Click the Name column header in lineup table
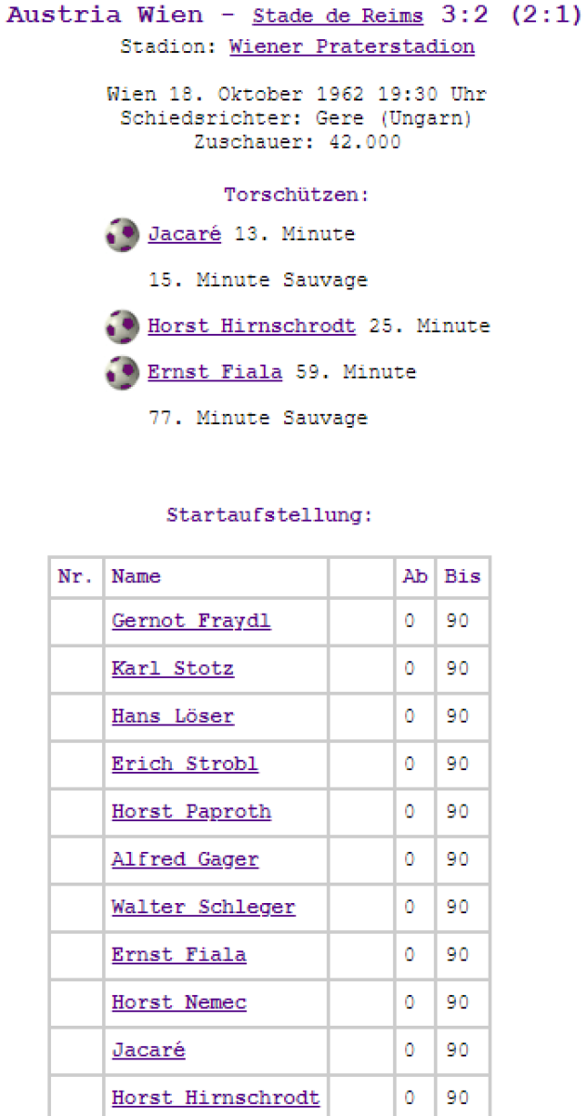The width and height of the screenshot is (587, 1116). (137, 577)
